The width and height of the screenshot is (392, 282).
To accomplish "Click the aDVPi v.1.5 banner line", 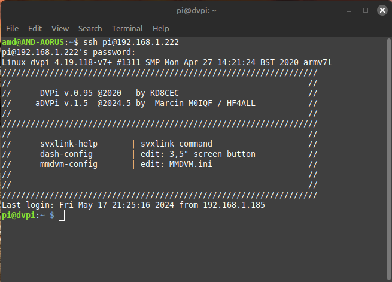I will [145, 103].
